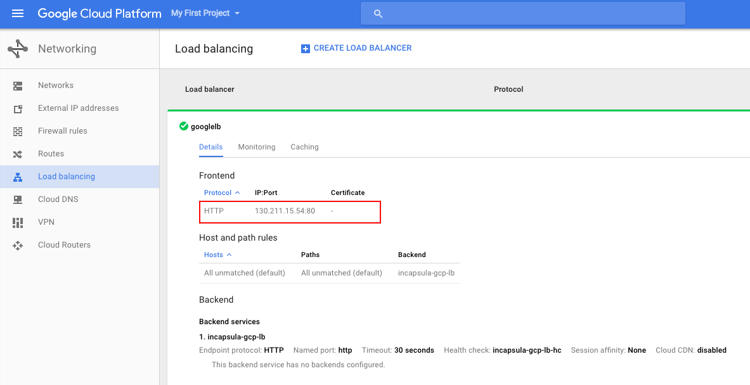Click the Routes sidebar icon
The image size is (750, 385).
pos(18,154)
